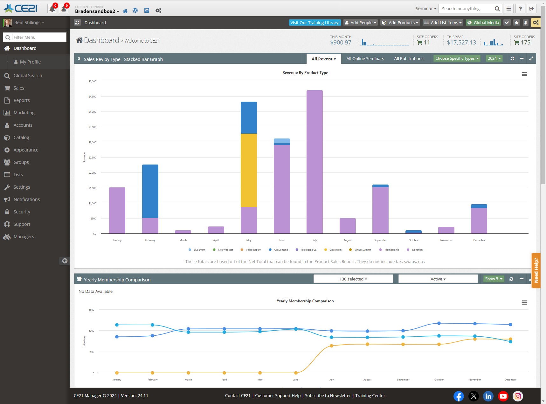Pin the Dashboard with the pushpin icon

526,23
